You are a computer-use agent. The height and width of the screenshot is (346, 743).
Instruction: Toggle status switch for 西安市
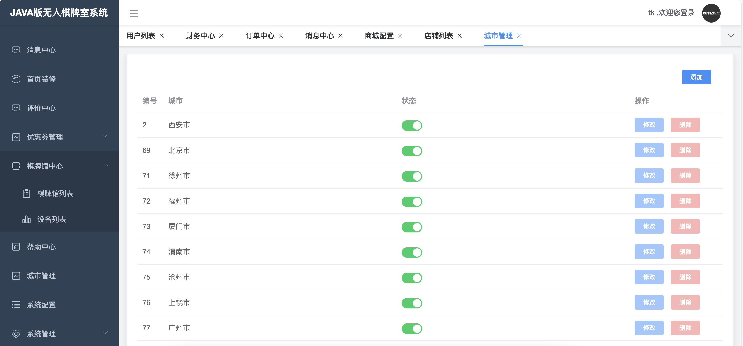coord(412,125)
